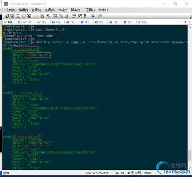Screen dimensions: 192x177
Task: Click node1's "md5sum" line
Action: 54,64
